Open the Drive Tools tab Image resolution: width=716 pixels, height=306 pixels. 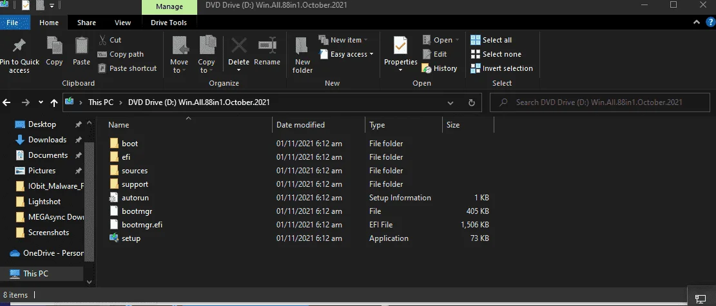168,23
